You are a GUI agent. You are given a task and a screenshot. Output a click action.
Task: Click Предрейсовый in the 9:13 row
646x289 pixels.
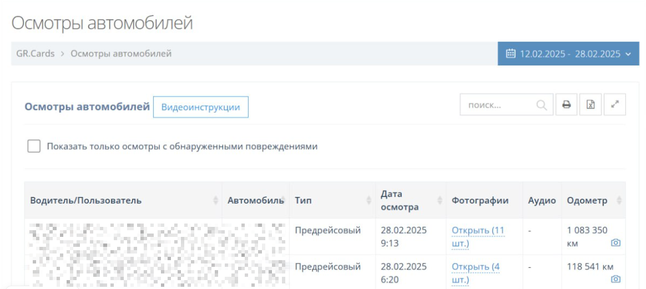click(x=328, y=231)
